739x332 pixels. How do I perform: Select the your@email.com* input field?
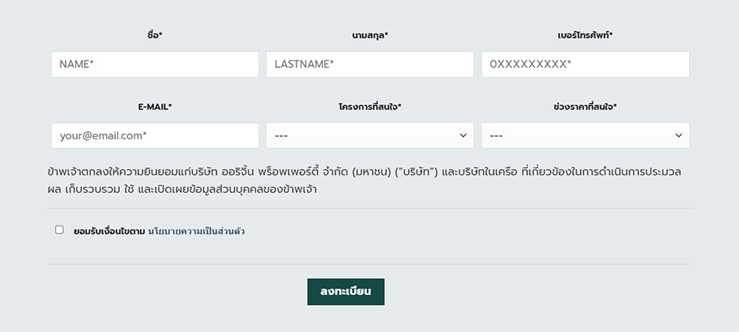154,135
